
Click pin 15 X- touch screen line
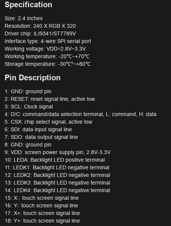pyautogui.click(x=42, y=198)
